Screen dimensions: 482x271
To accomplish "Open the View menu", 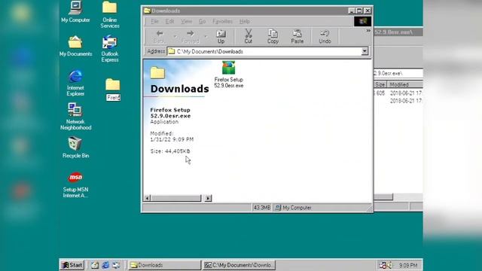I will click(x=186, y=21).
